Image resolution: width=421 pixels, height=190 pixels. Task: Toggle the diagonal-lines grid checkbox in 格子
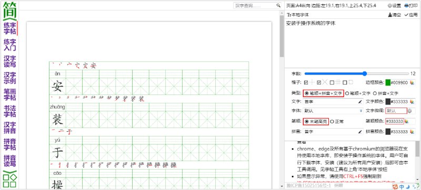pos(319,82)
